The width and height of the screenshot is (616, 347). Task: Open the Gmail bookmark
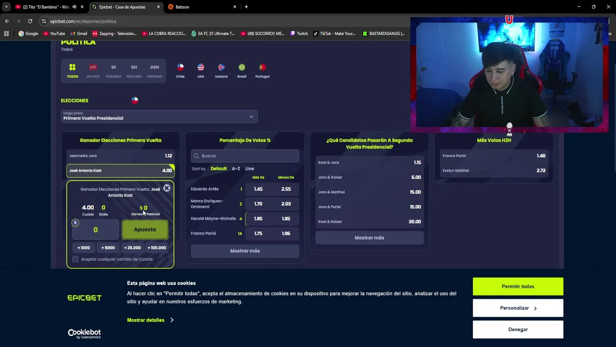click(x=78, y=34)
